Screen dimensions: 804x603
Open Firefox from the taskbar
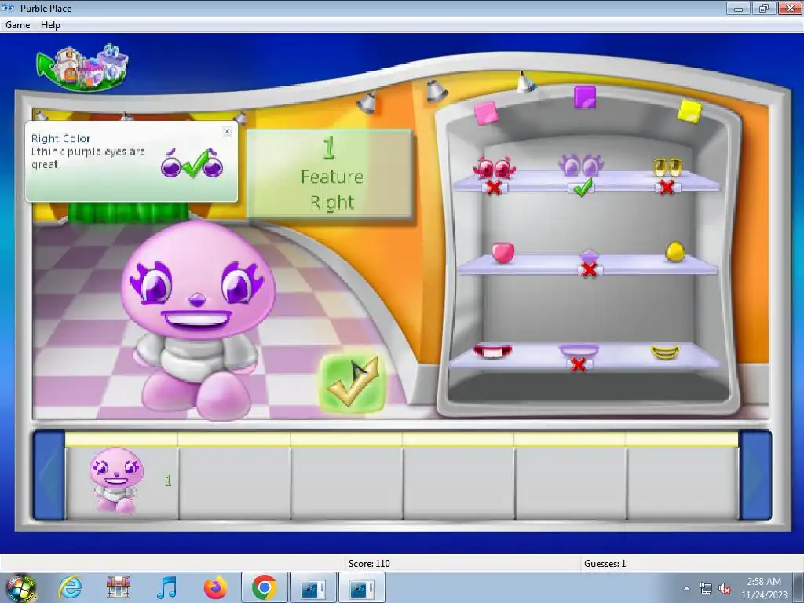pos(216,587)
